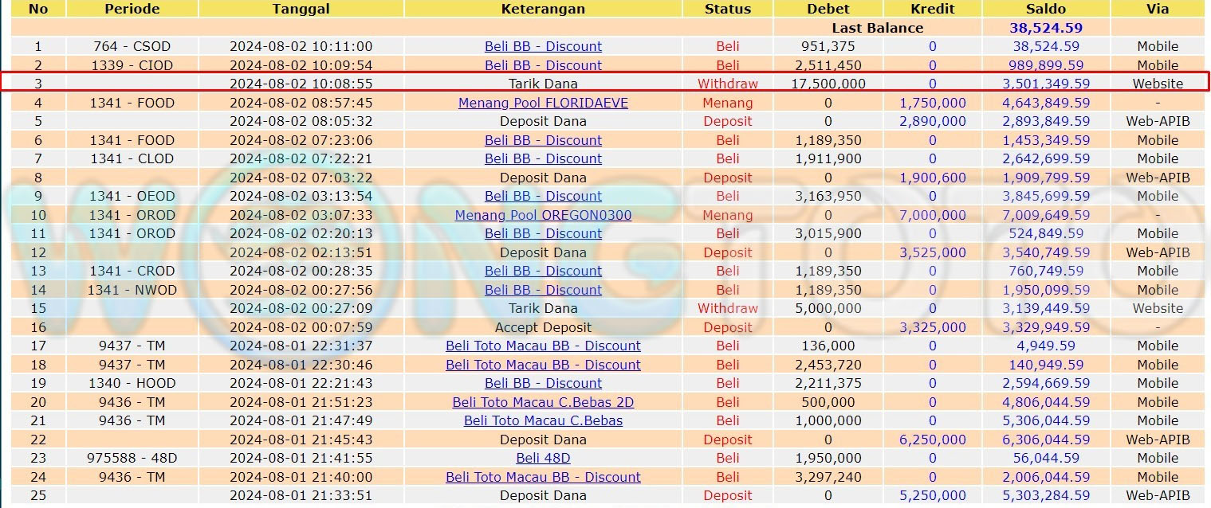Open Beli BB - Discount for 1341 - OEOD
This screenshot has height=508, width=1211.
coord(543,196)
